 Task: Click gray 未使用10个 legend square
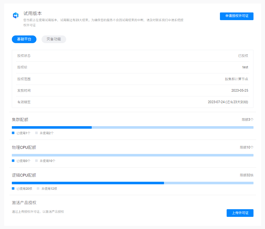[x=36, y=161]
